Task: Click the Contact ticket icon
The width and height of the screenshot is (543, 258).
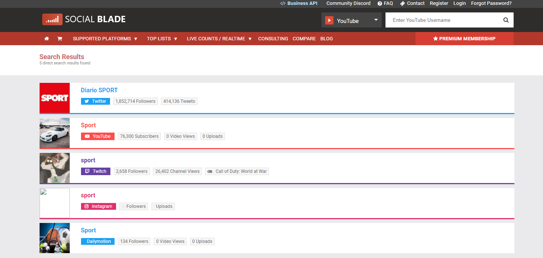Action: (x=402, y=3)
